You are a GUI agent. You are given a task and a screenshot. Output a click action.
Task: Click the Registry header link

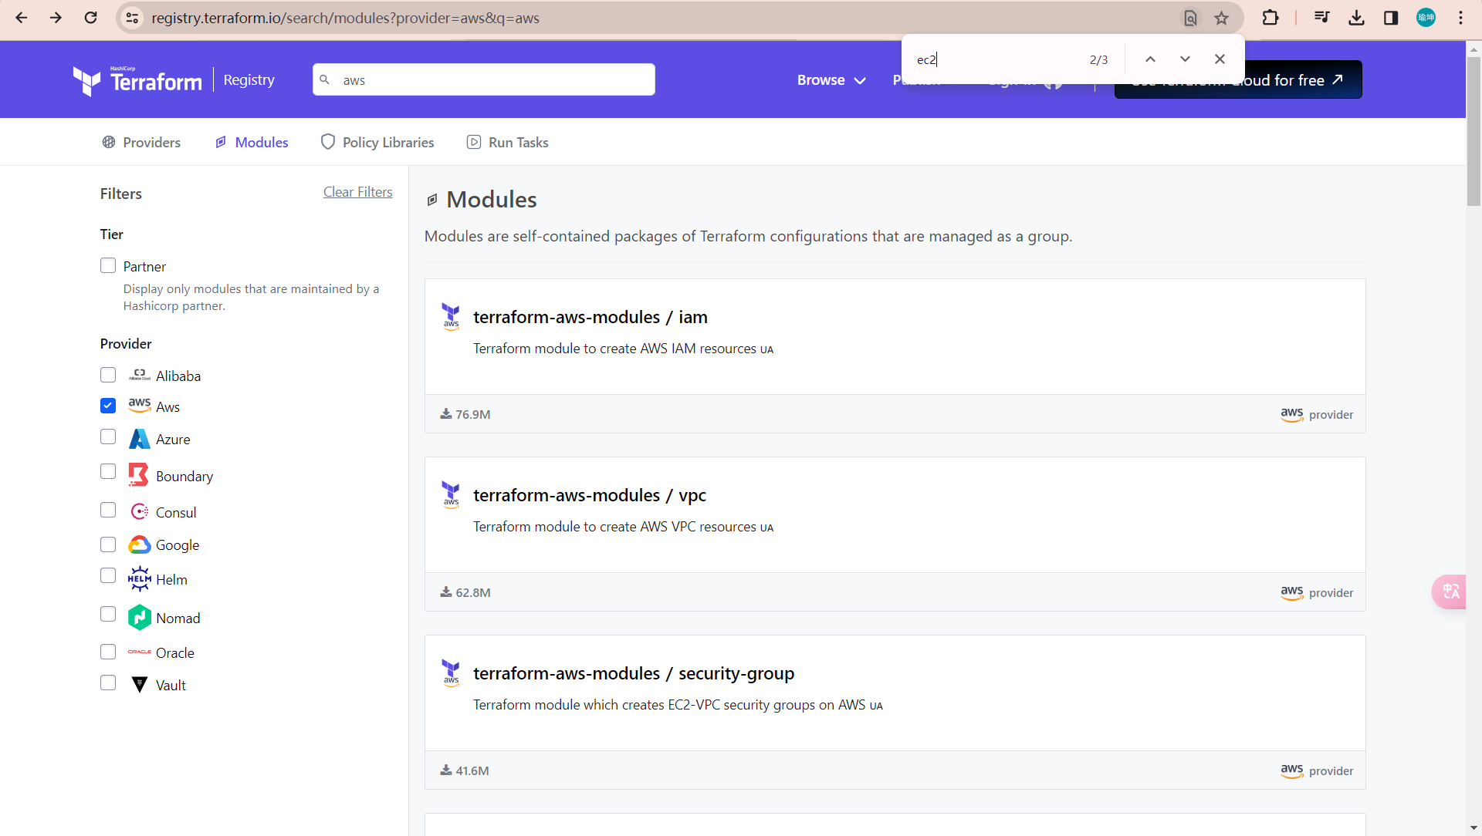coord(249,80)
